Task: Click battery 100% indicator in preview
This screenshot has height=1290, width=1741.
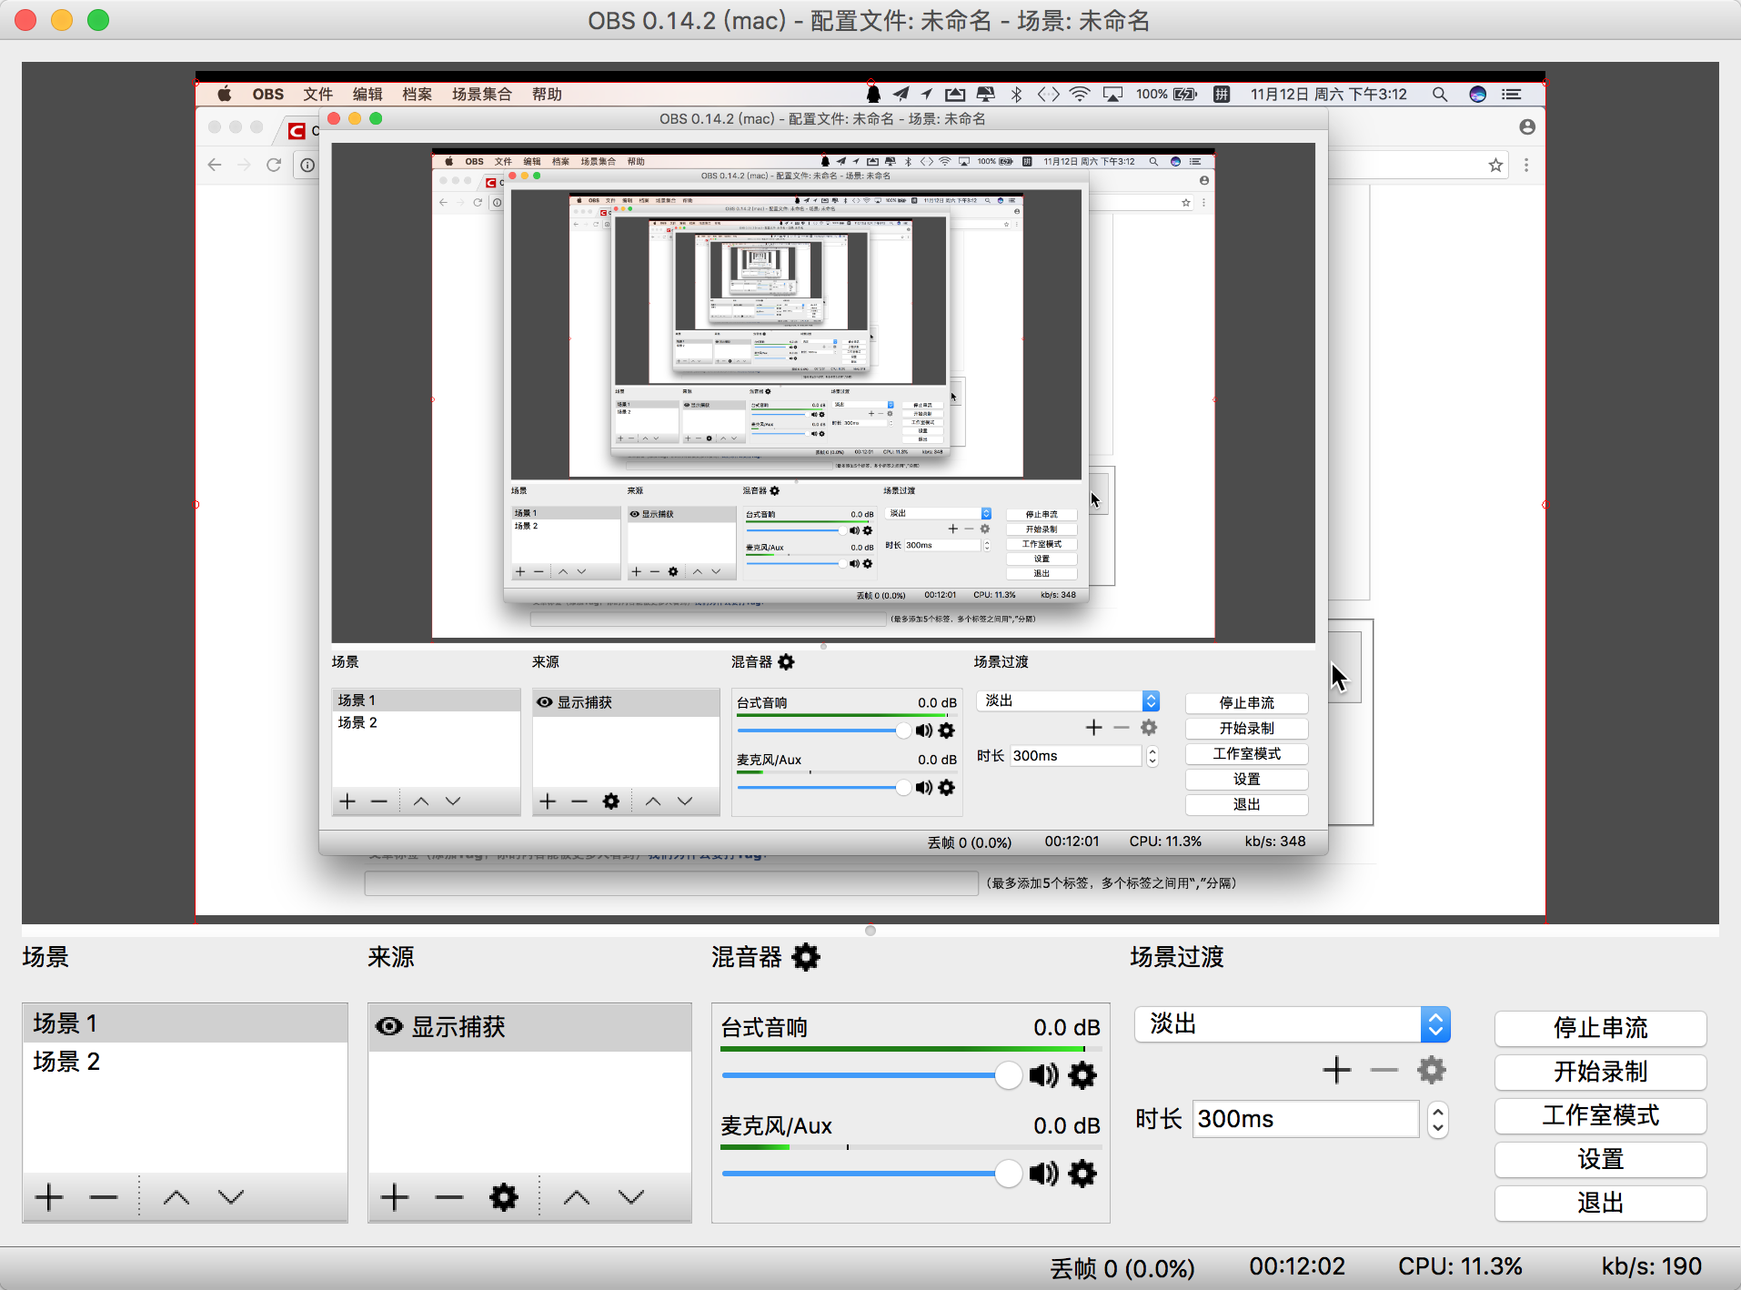Action: point(1166,94)
